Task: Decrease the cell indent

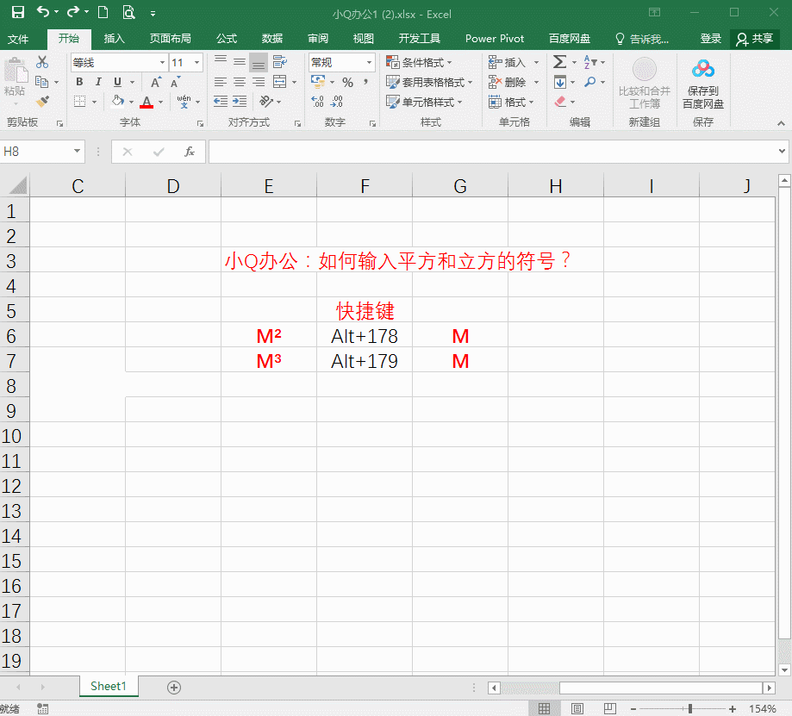Action: 221,102
